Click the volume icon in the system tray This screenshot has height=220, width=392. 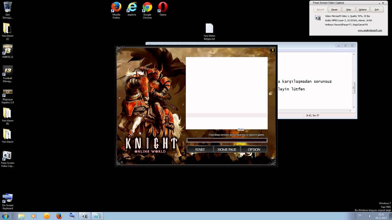(x=370, y=216)
